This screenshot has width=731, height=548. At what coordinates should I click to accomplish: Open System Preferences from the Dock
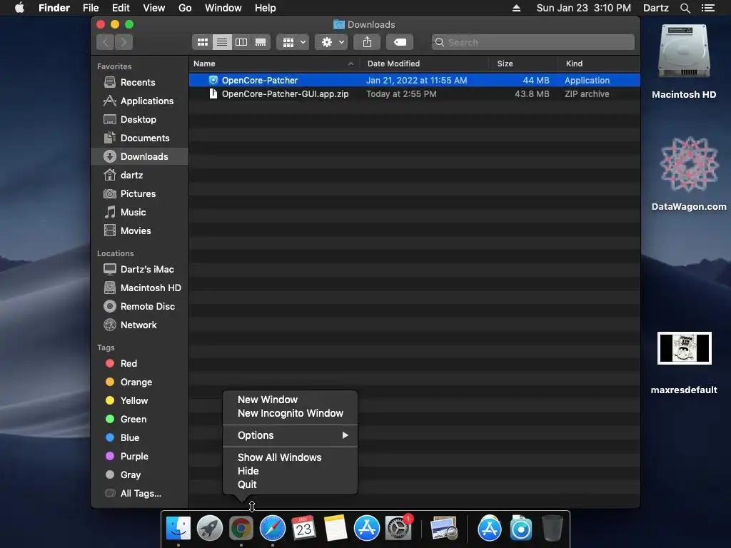[398, 529]
